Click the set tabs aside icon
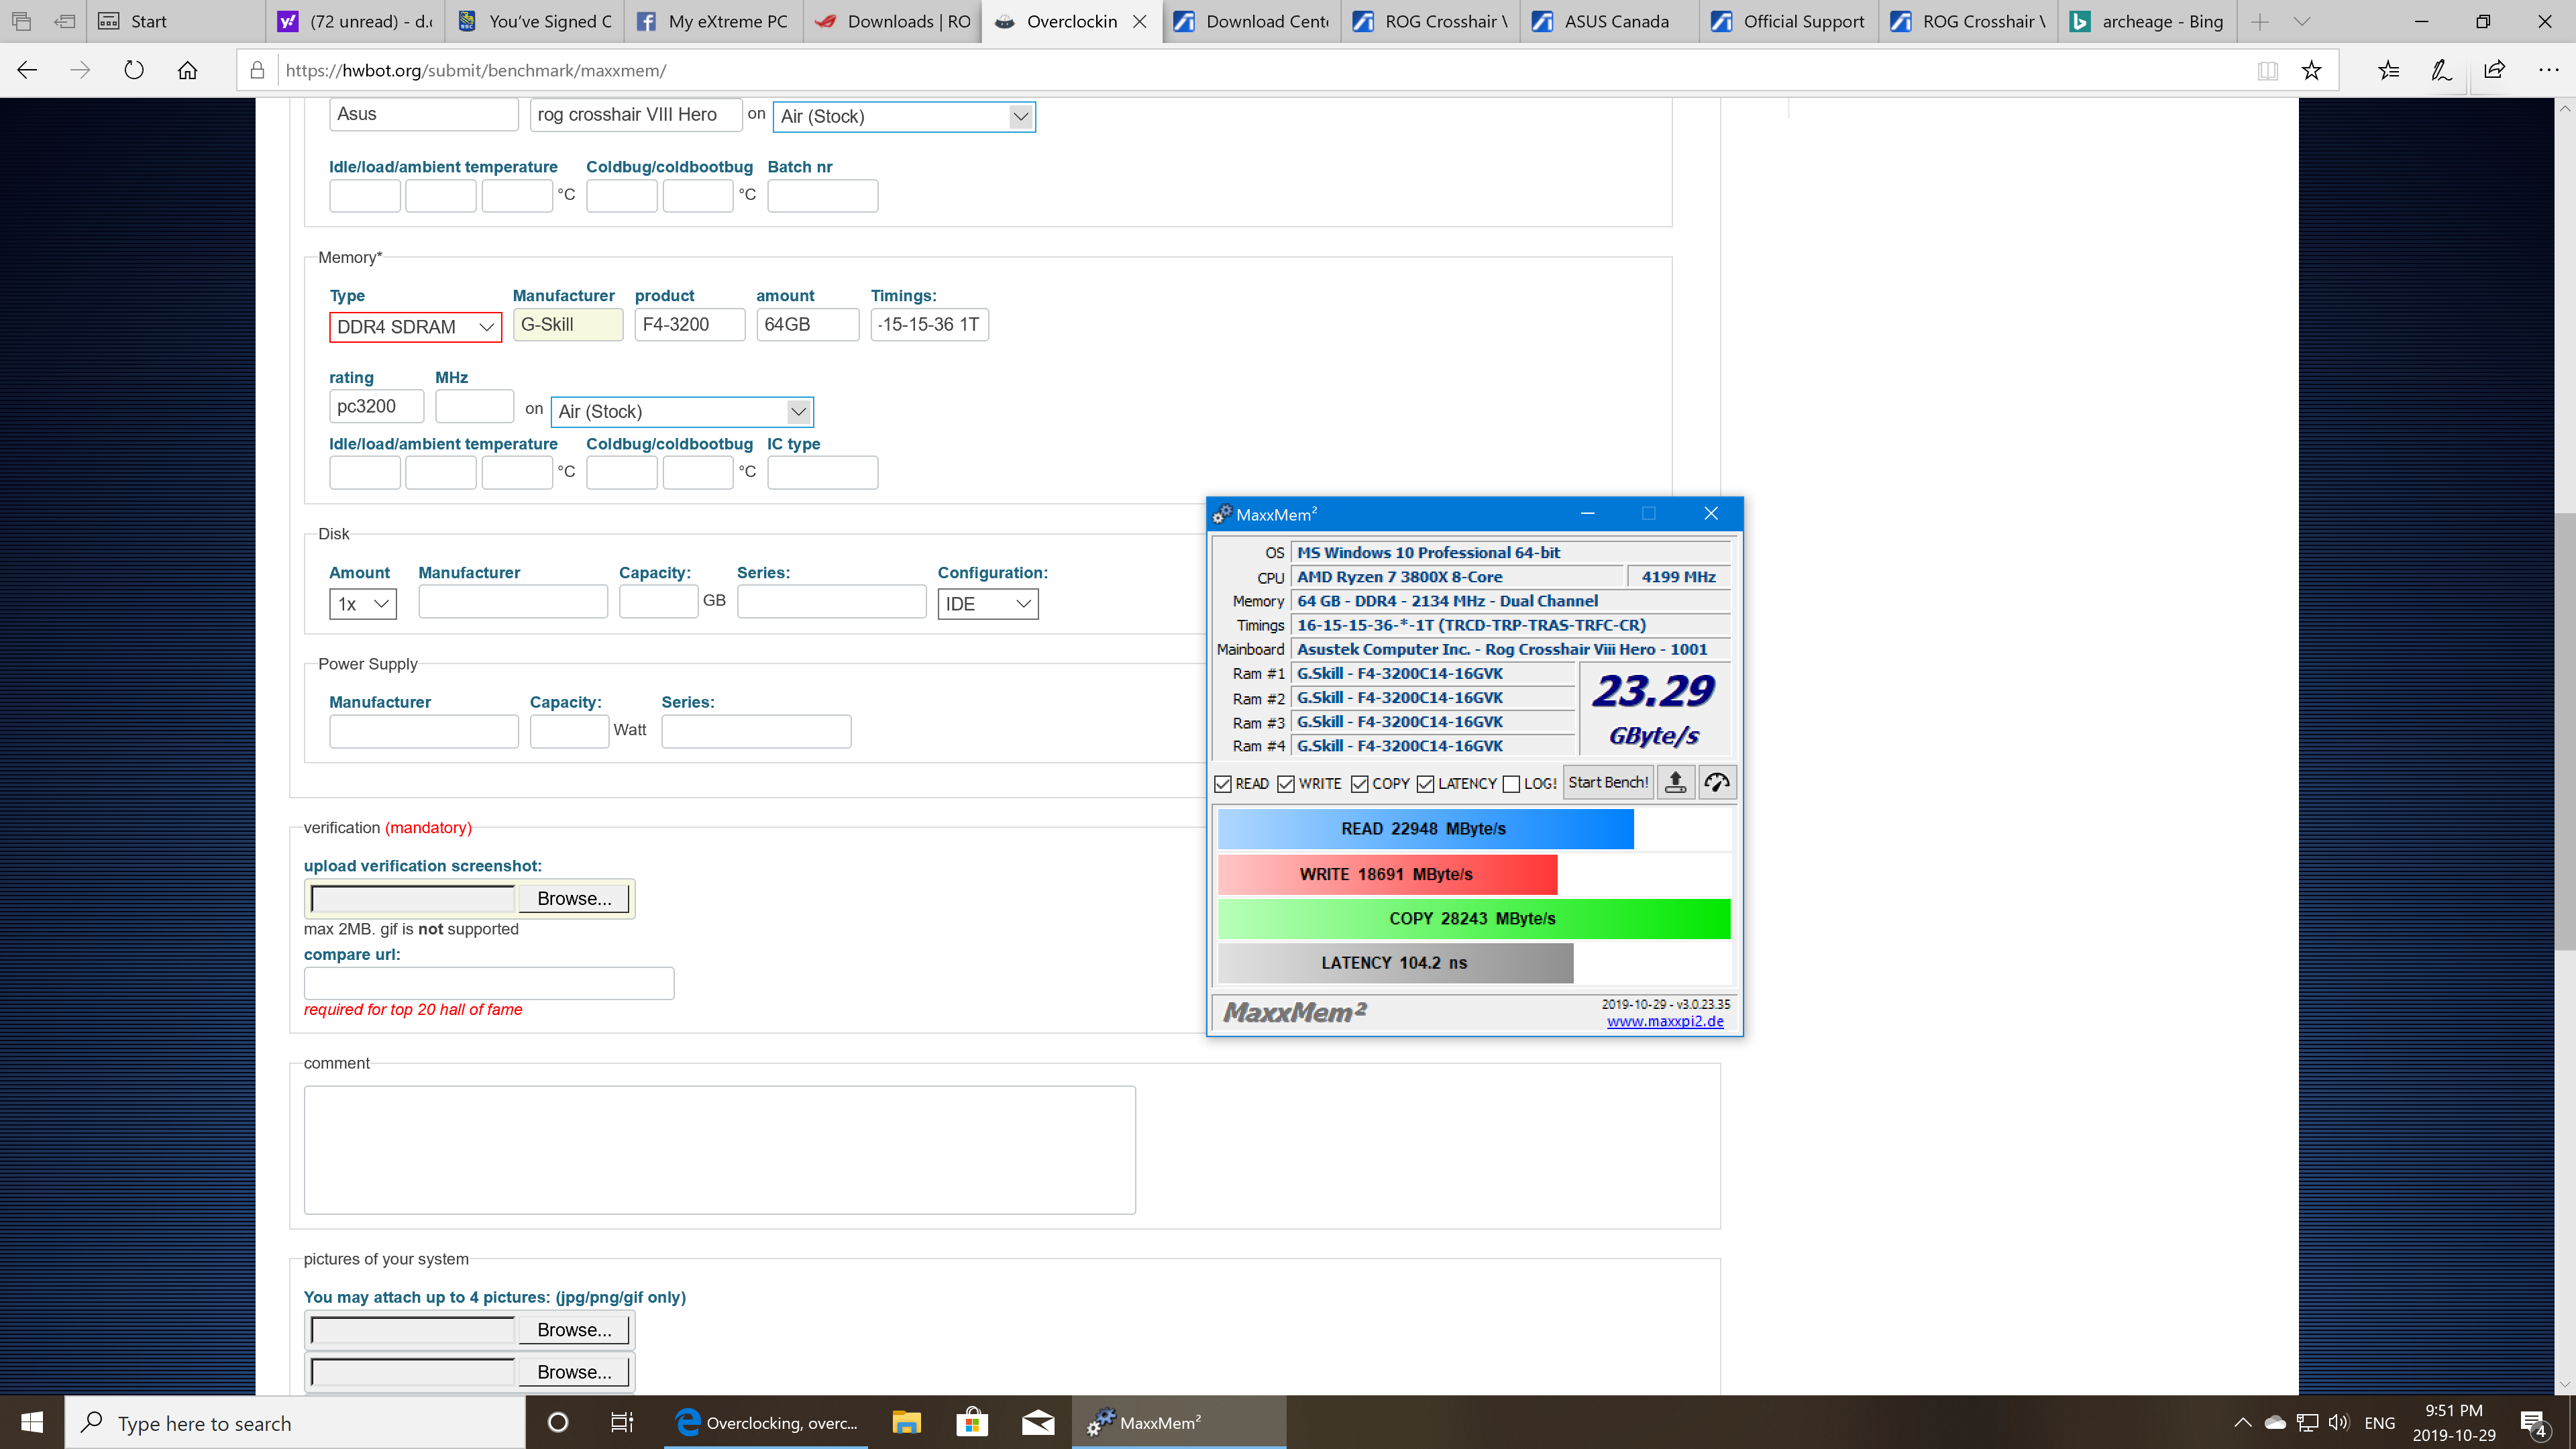The width and height of the screenshot is (2576, 1449). [65, 21]
